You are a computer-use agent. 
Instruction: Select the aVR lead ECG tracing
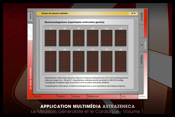(92, 38)
